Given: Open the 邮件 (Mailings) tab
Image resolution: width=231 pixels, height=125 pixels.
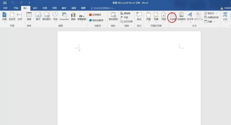Looking at the screenshot, I should tap(64, 8).
